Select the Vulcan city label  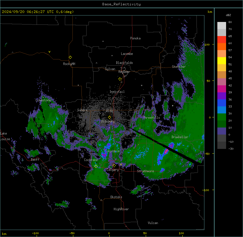pos(153,223)
